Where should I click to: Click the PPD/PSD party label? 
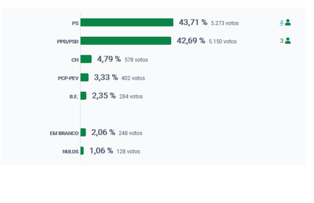[68, 42]
